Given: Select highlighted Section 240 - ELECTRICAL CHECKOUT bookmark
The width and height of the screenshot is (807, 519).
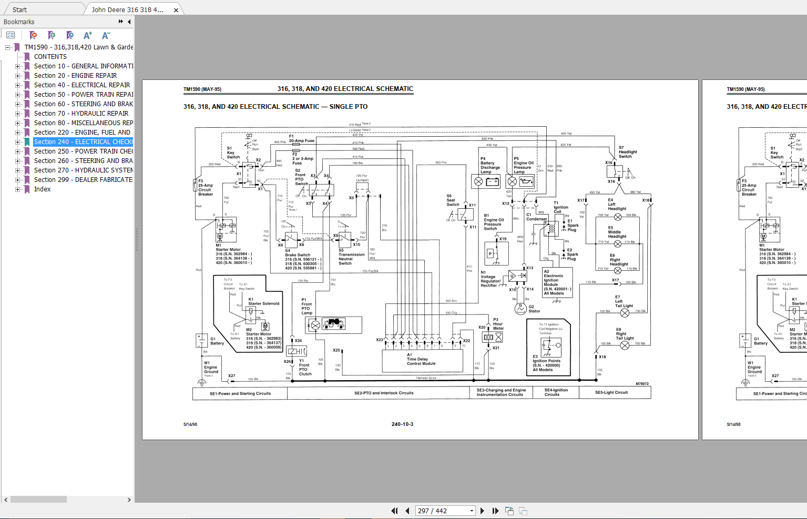Looking at the screenshot, I should pos(84,142).
